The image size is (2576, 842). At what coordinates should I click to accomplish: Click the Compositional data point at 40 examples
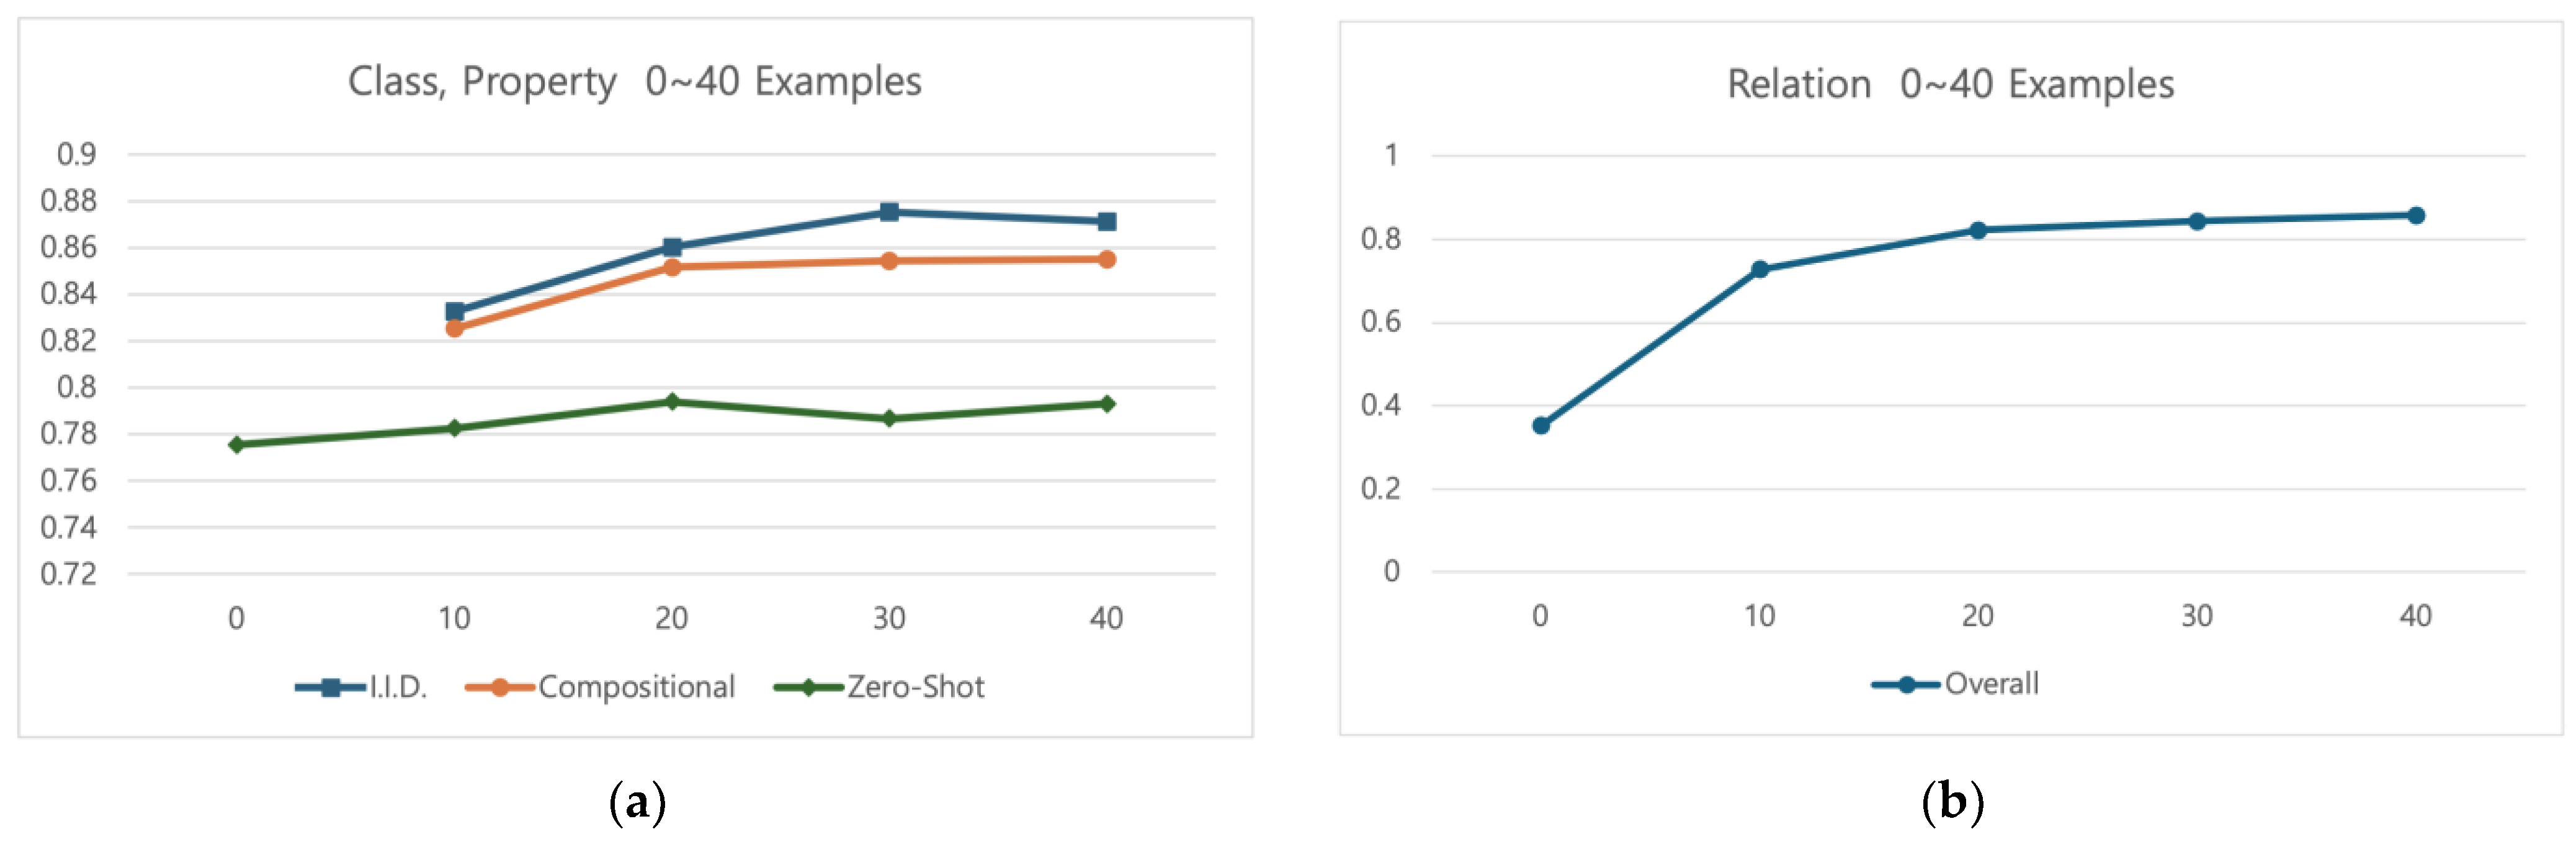[x=1106, y=260]
